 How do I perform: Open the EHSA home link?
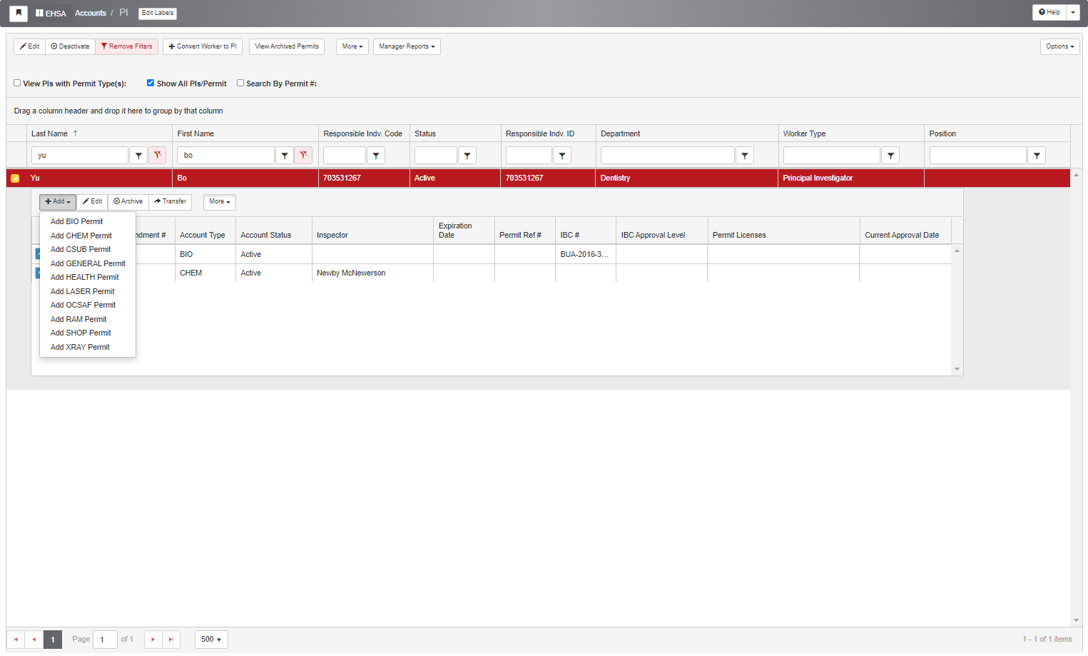(x=51, y=14)
